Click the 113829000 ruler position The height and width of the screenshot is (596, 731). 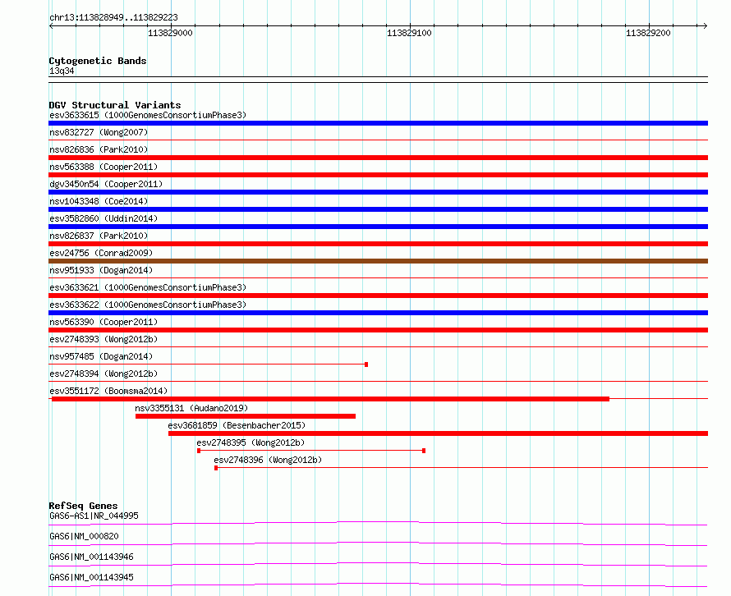click(170, 33)
